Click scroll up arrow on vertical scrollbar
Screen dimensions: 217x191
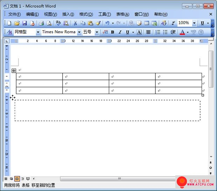[211, 44]
